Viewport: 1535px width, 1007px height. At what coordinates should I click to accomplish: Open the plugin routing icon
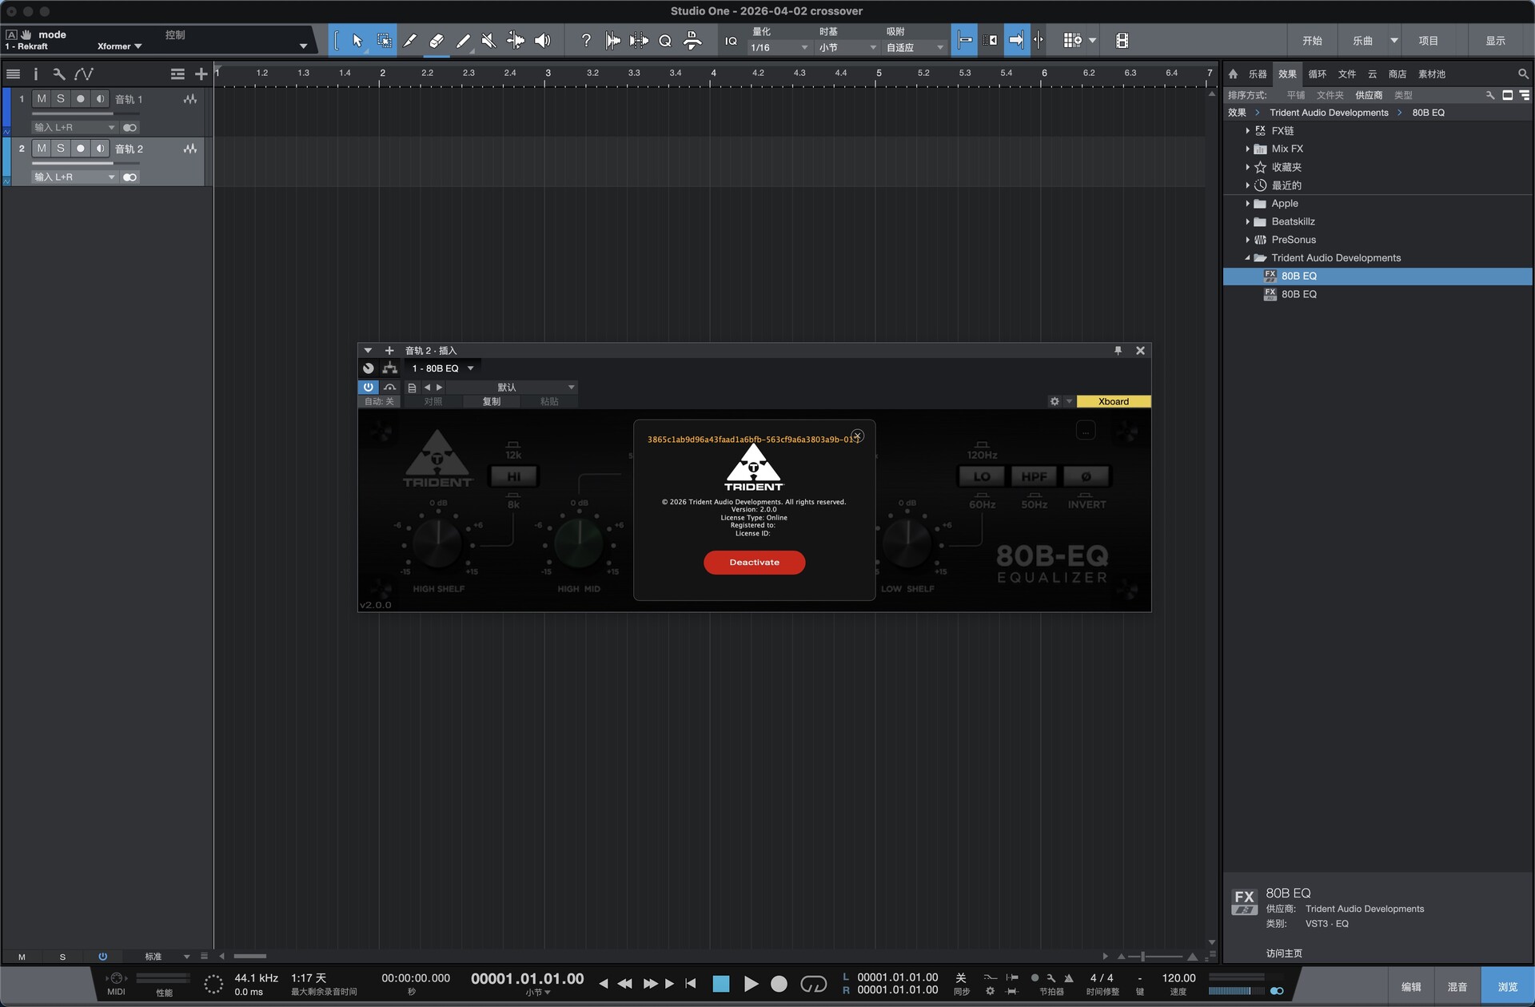click(389, 368)
